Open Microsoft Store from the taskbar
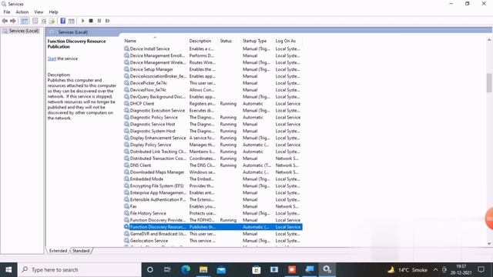 coord(257,269)
